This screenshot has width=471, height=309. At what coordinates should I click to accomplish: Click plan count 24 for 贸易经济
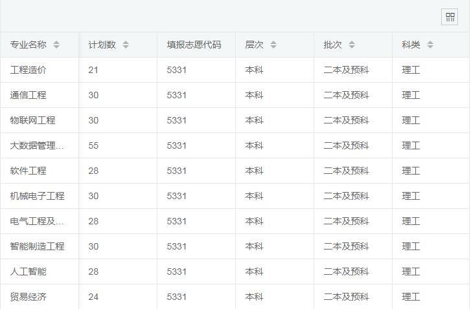click(x=93, y=297)
